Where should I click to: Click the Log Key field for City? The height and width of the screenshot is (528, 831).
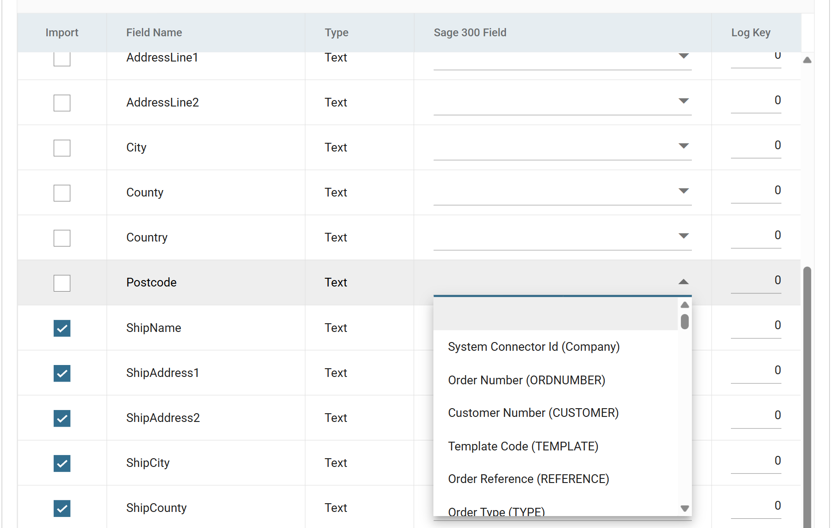756,146
